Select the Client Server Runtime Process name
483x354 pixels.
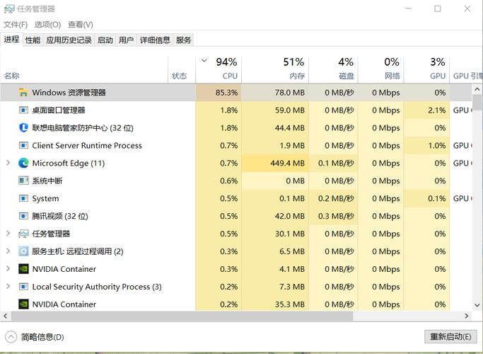pos(87,146)
